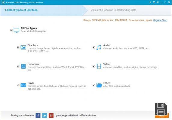Click the 'Scan all the following files' text
This screenshot has width=172, height=120.
point(34,31)
